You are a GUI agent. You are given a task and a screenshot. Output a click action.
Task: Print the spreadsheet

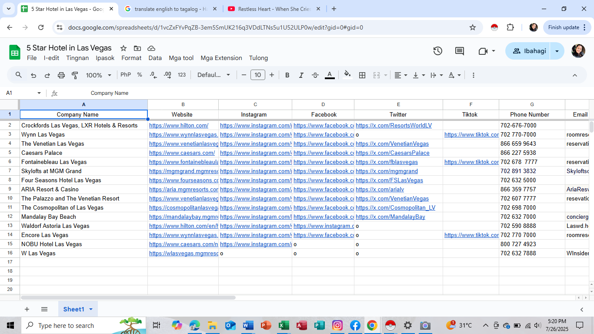(x=61, y=75)
